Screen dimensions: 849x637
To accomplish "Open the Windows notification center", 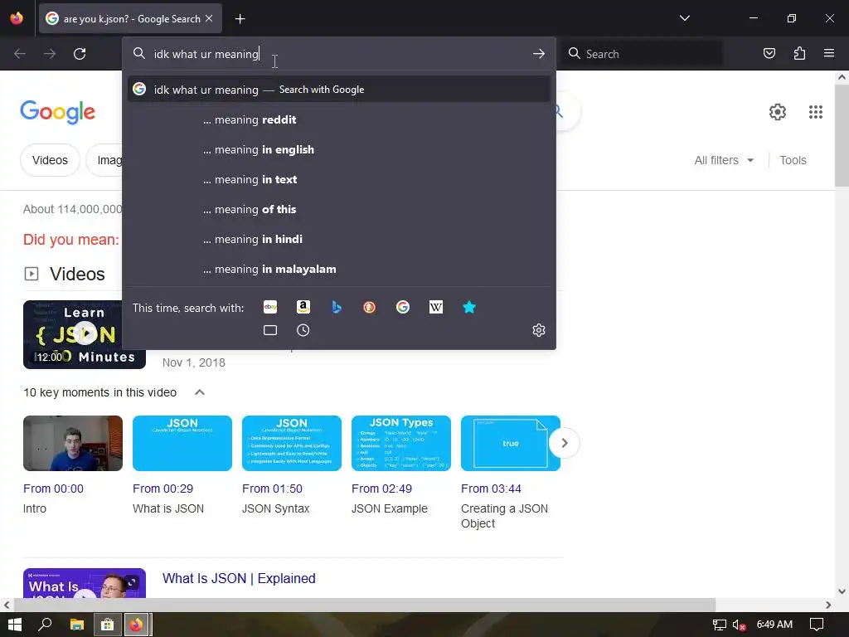I will coord(816,625).
